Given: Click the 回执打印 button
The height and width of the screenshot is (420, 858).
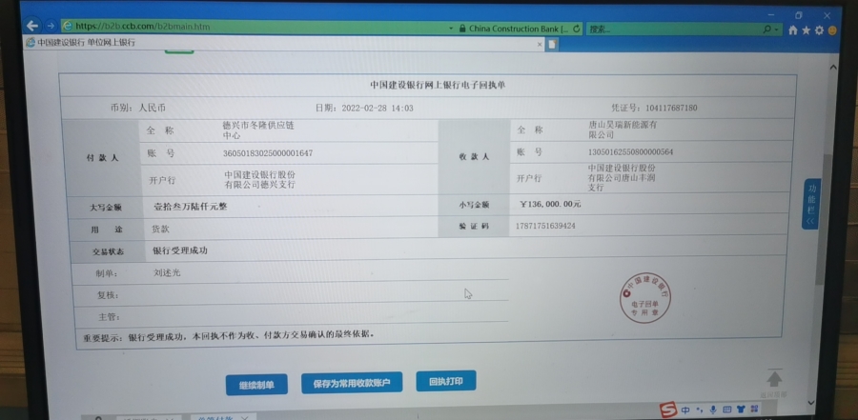Looking at the screenshot, I should click(445, 382).
